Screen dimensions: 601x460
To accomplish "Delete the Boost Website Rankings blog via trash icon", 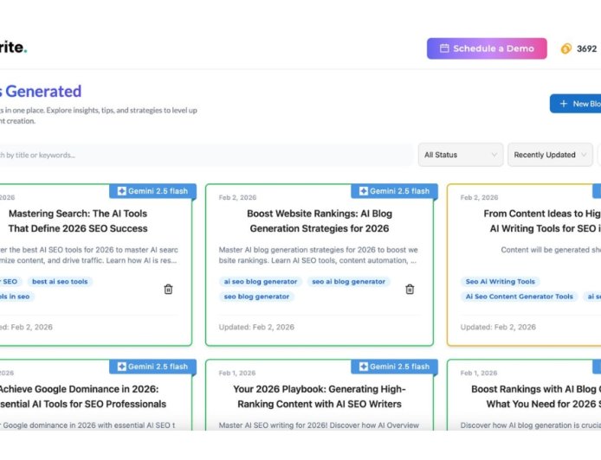I will point(410,290).
